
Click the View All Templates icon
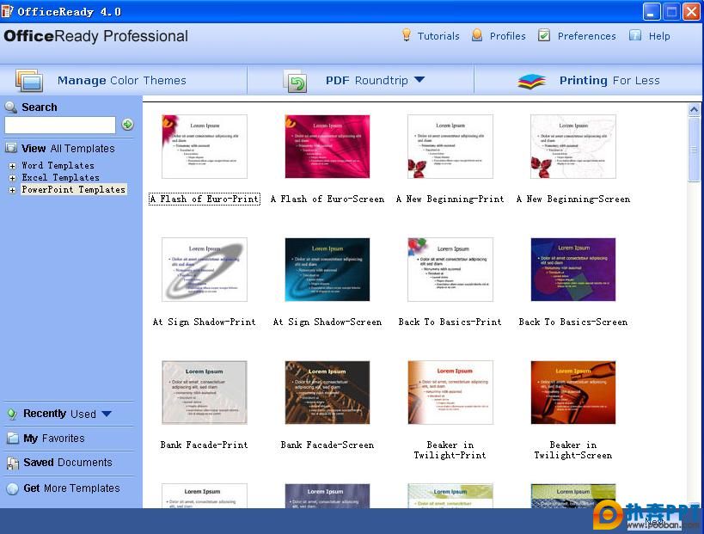[11, 148]
